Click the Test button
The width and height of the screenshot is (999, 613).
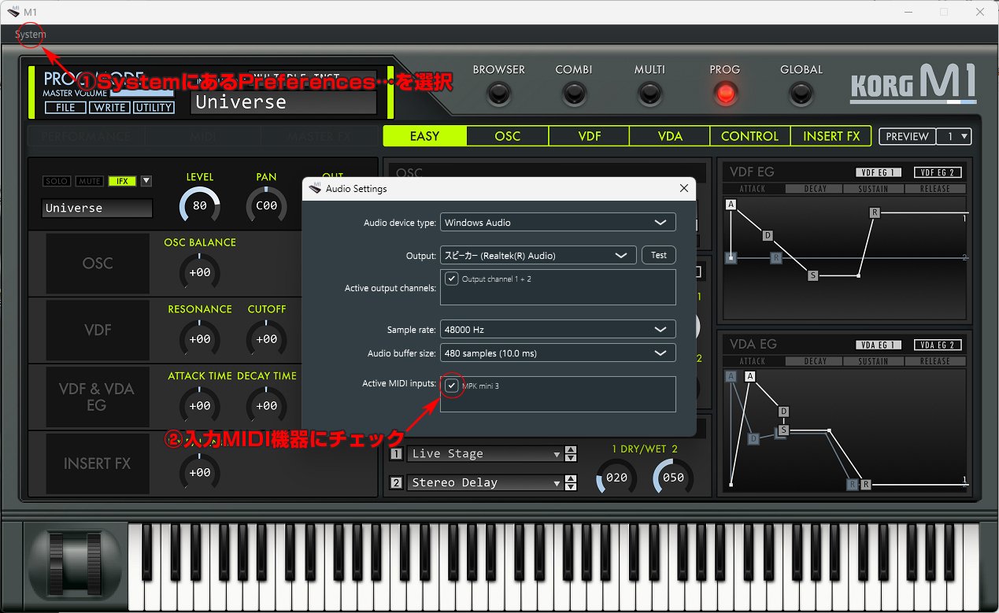[659, 255]
